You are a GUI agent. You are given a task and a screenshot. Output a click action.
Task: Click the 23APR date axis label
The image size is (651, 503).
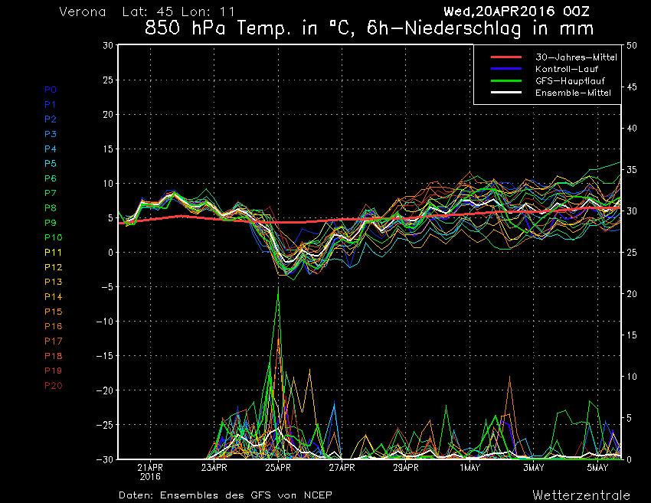click(214, 468)
